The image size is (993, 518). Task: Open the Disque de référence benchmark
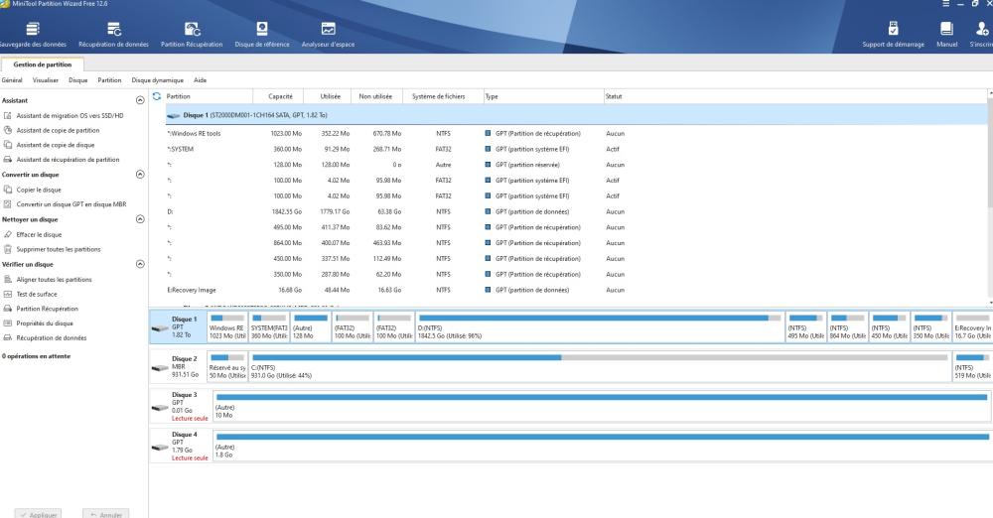[x=261, y=32]
